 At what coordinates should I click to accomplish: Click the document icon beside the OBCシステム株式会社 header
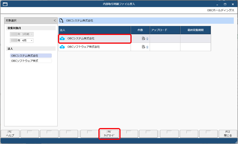[x=61, y=21]
